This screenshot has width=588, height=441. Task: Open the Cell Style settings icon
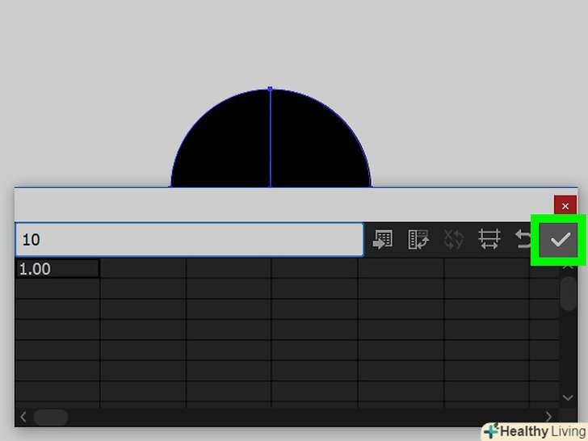[x=489, y=239]
